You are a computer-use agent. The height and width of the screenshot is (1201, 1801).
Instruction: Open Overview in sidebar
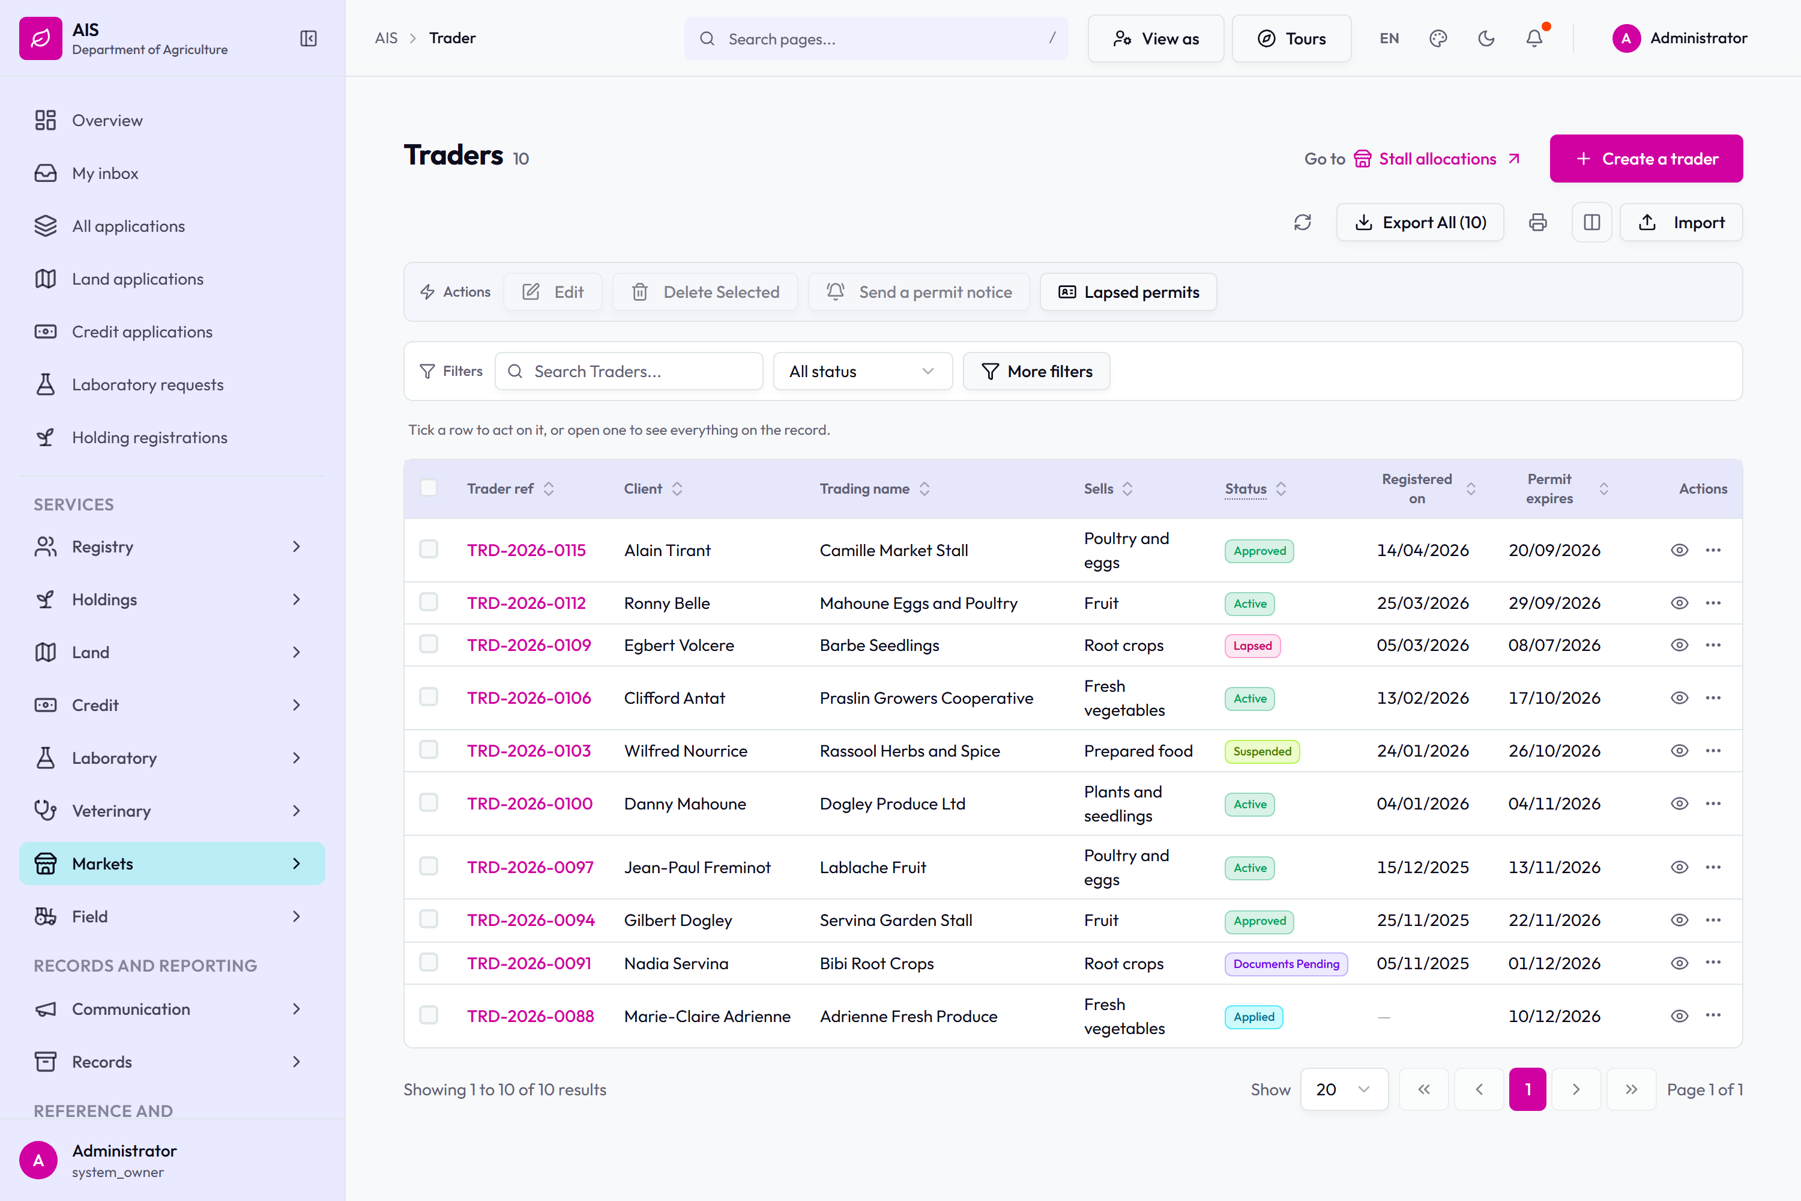[x=172, y=120]
